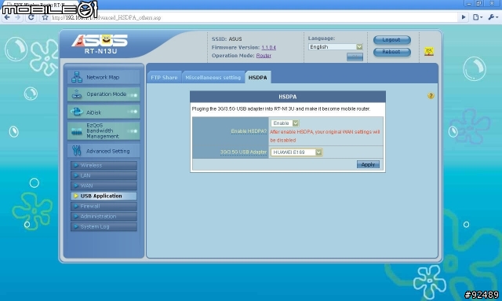The image size is (502, 301).
Task: Switch to the FTP Share tab
Action: [x=164, y=77]
